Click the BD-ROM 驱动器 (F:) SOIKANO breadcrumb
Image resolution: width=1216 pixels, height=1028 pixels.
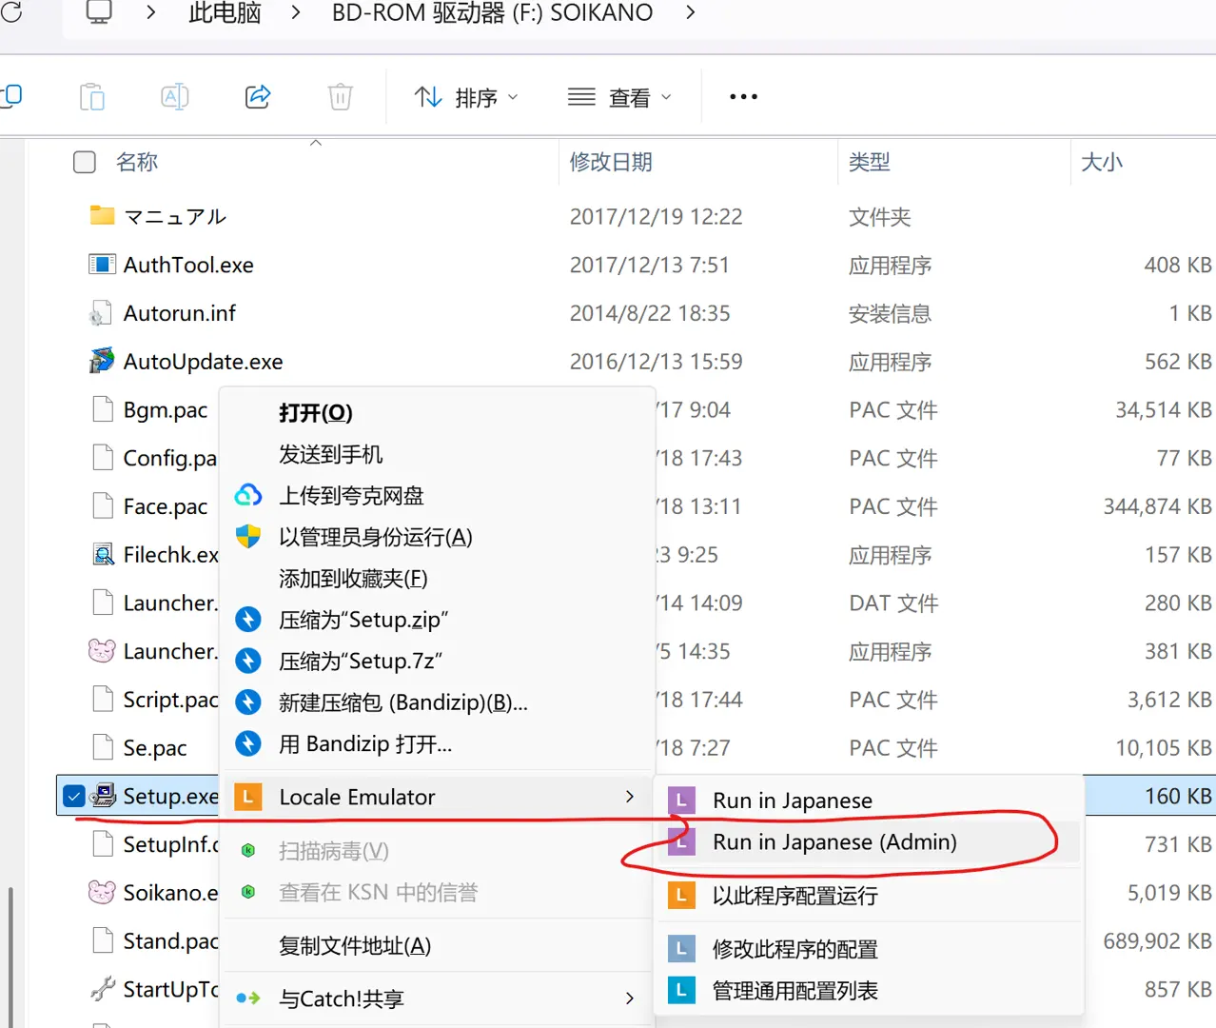pyautogui.click(x=492, y=12)
